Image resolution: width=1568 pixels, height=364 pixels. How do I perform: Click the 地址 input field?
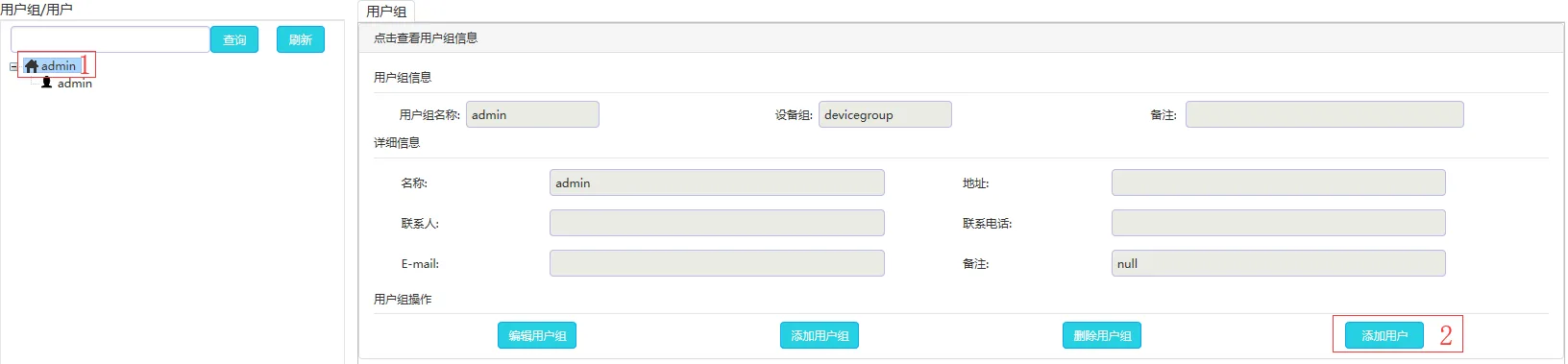1278,182
